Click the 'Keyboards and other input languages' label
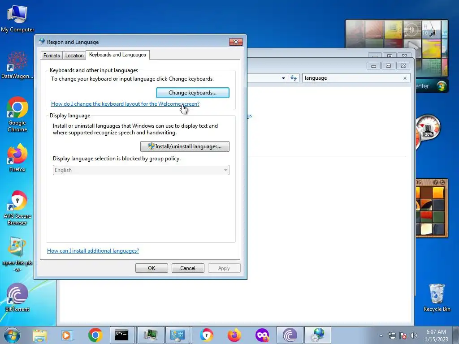The width and height of the screenshot is (459, 344). 94,70
